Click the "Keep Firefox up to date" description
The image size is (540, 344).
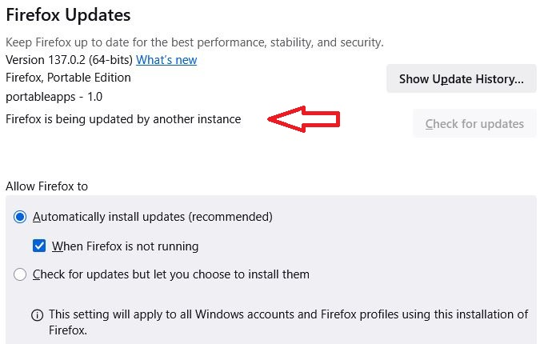(194, 42)
